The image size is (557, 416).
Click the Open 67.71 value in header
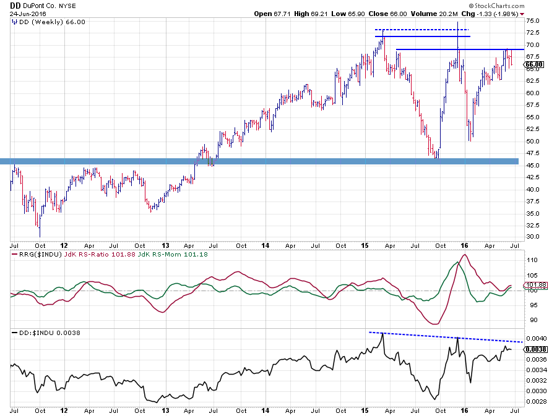tap(270, 14)
